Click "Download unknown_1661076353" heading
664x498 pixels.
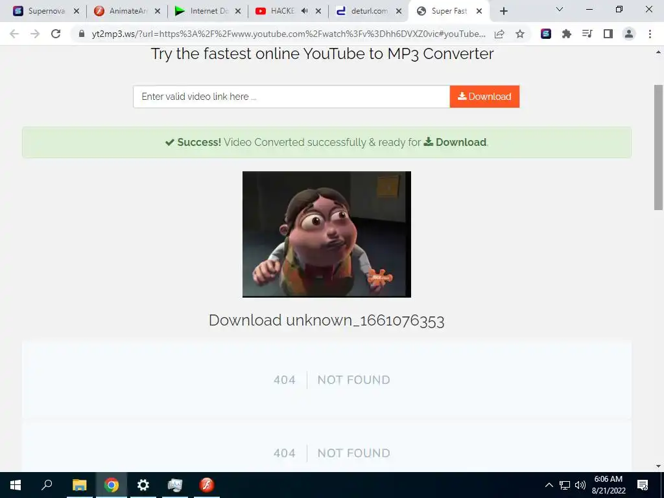[327, 320]
